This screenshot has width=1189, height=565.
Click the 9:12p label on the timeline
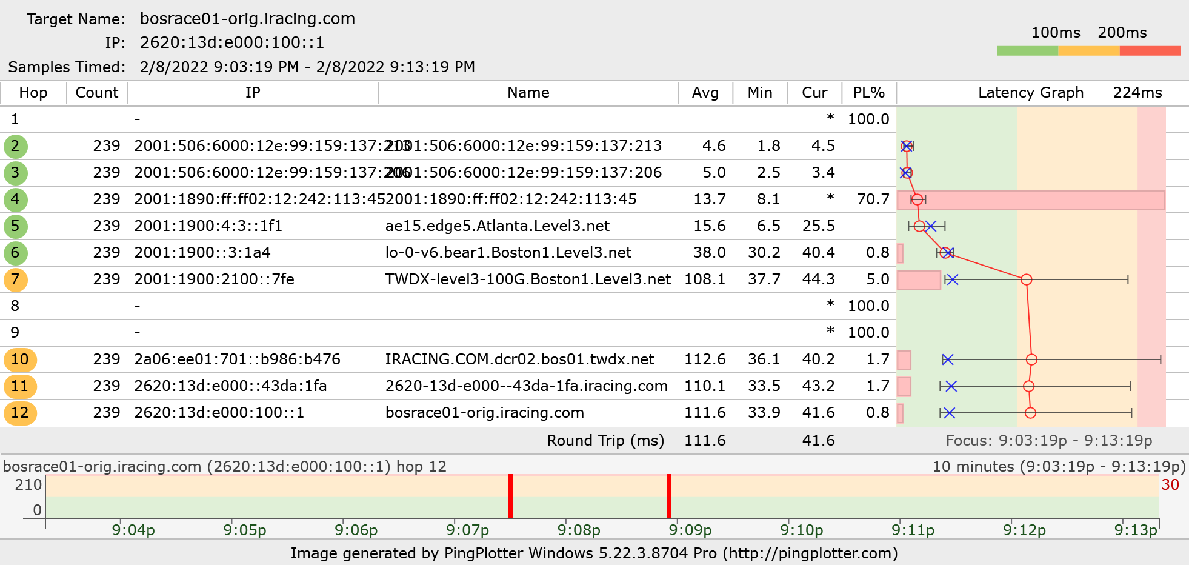1025,530
